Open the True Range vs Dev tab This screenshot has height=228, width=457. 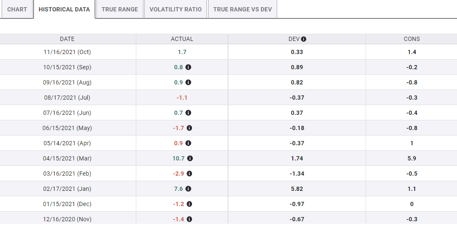[x=242, y=9]
